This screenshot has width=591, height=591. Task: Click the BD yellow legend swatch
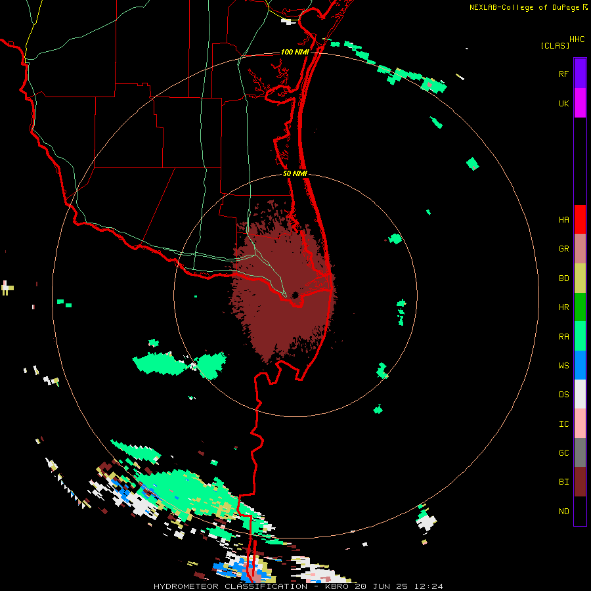pyautogui.click(x=580, y=278)
